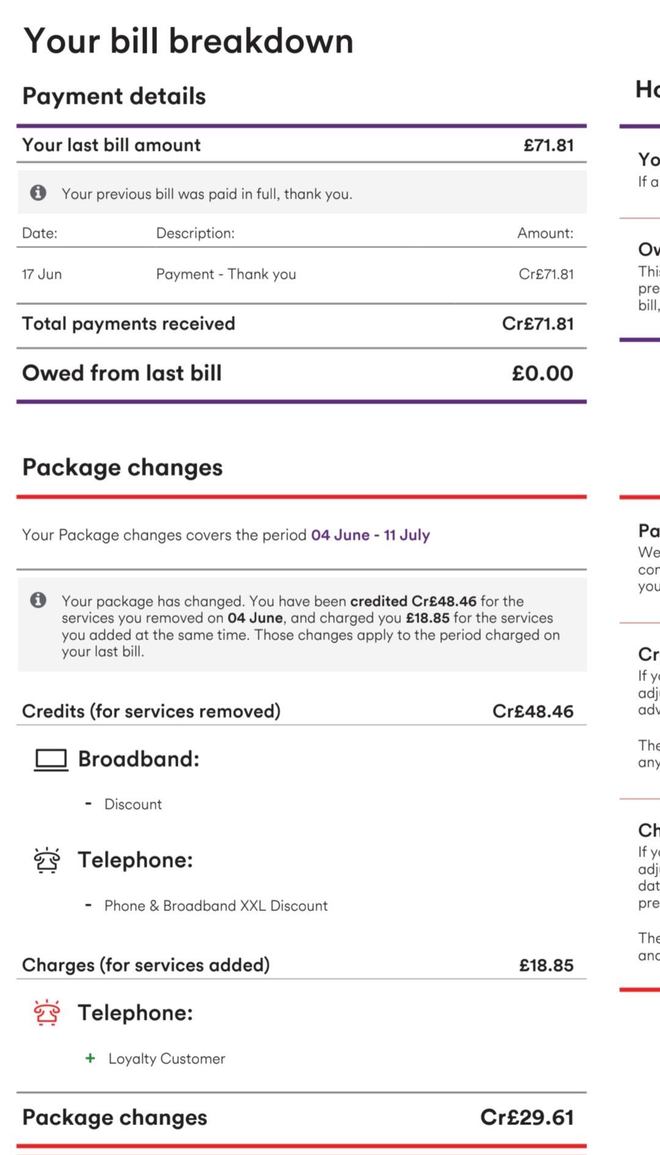Screen dimensions: 660x1155
Task: Click the Package changes section heading
Action: point(122,468)
